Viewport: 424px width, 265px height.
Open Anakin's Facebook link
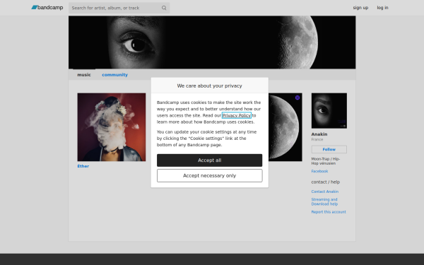coord(319,171)
